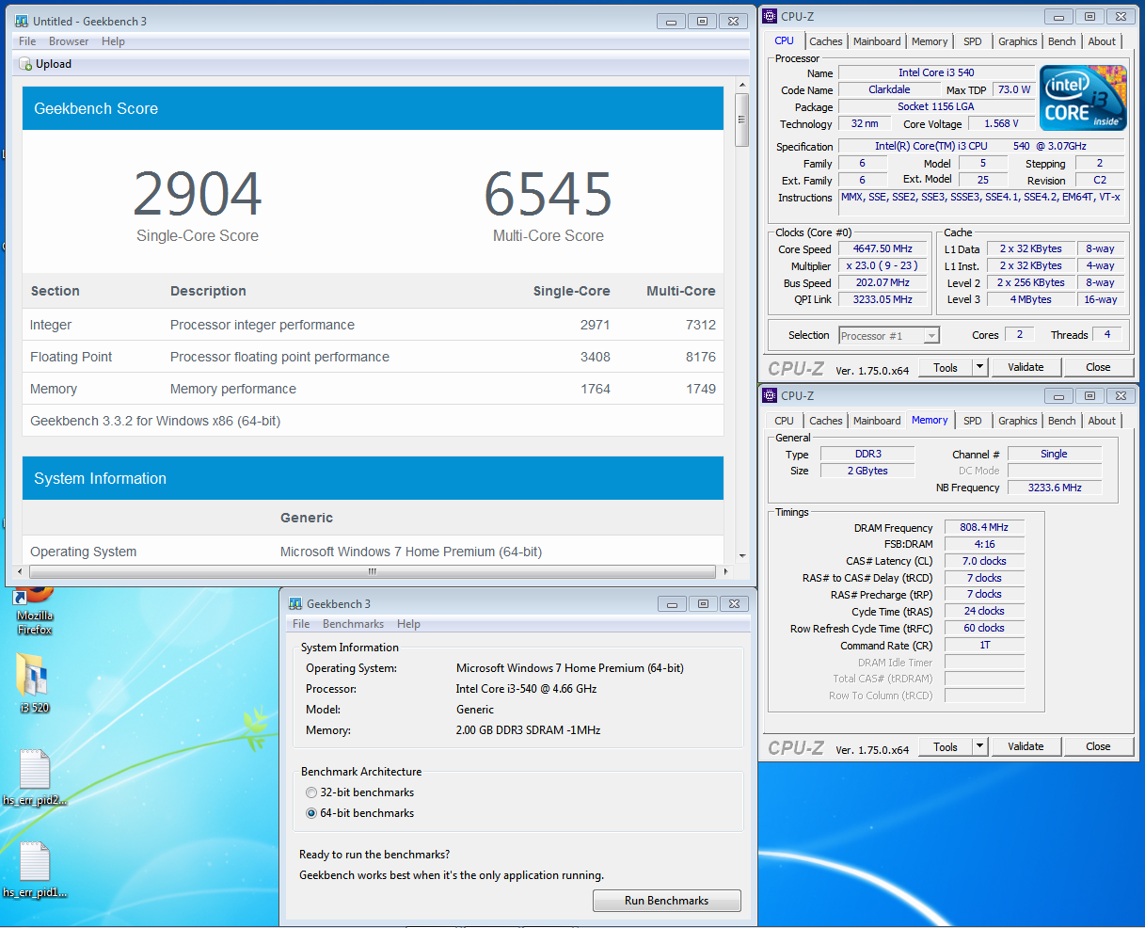
Task: Click Validate button in CPU-Z CPU window
Action: tap(1026, 367)
